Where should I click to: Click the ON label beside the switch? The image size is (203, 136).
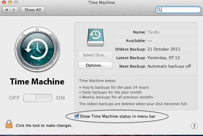[x=60, y=98]
